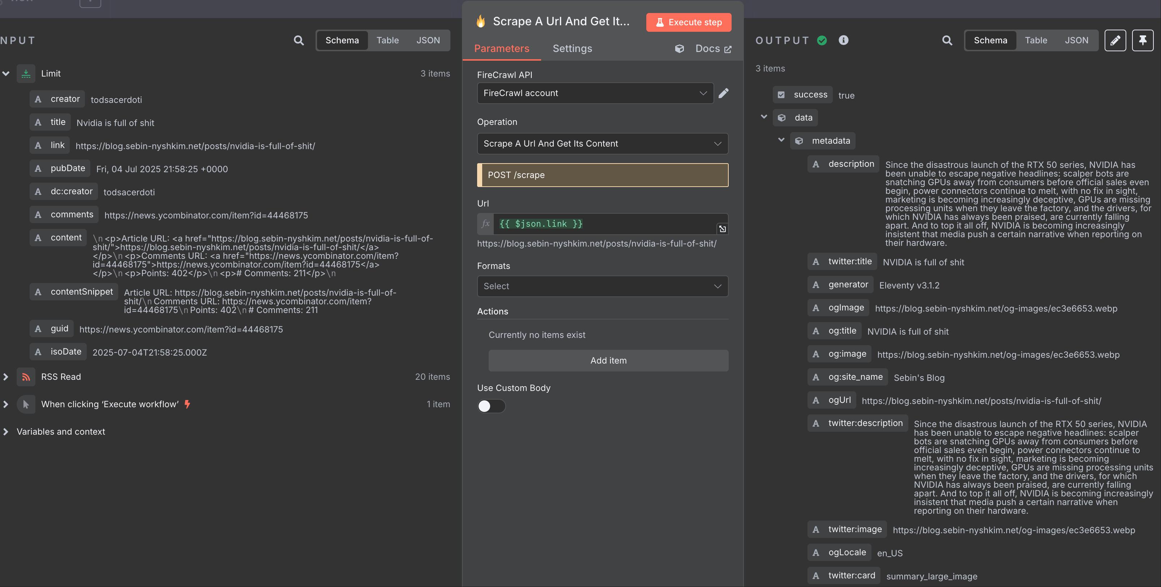This screenshot has width=1161, height=587.
Task: Pin the output data with the pin icon
Action: point(1143,40)
